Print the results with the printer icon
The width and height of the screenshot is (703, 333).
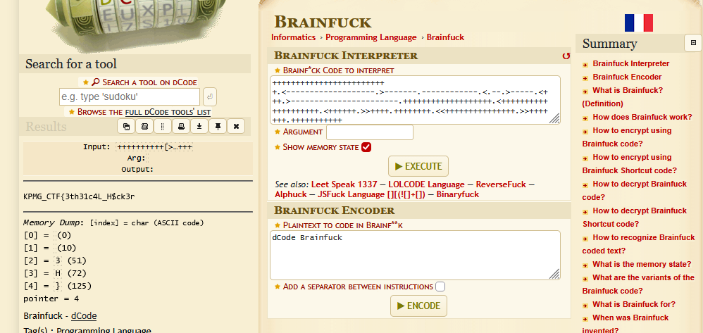(181, 127)
